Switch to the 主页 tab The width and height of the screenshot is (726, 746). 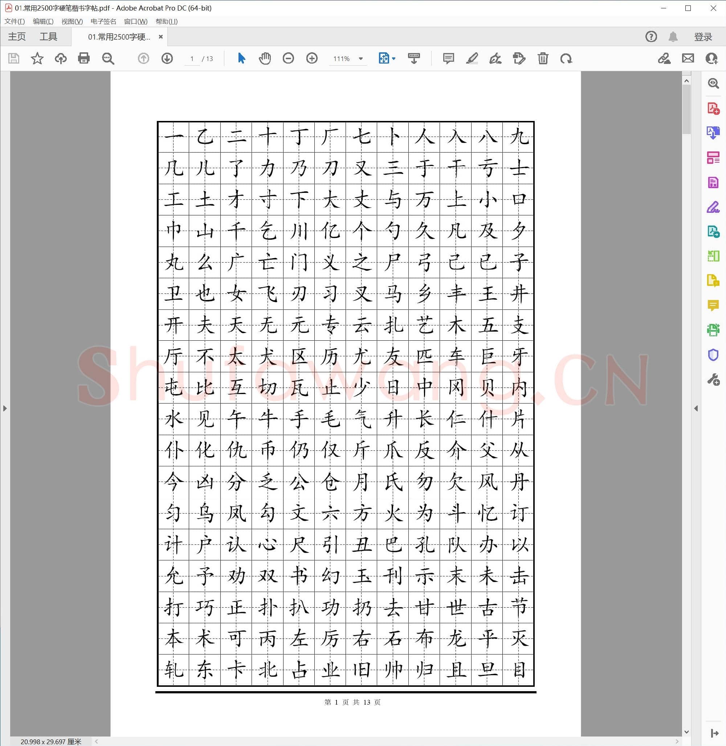point(17,36)
